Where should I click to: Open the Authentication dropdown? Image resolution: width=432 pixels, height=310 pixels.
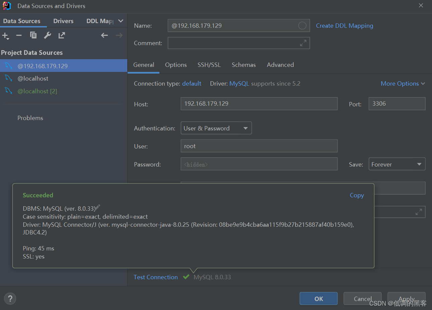[216, 128]
